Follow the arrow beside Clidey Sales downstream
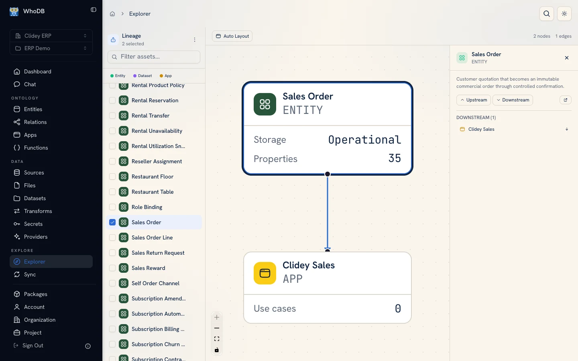This screenshot has height=361, width=578. (x=567, y=129)
